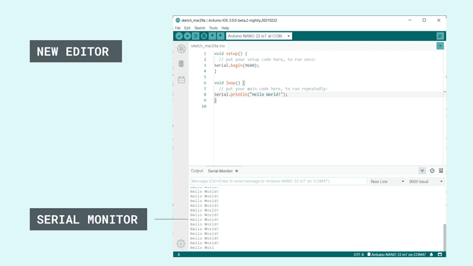Open the New Line ending dropdown

tap(387, 181)
